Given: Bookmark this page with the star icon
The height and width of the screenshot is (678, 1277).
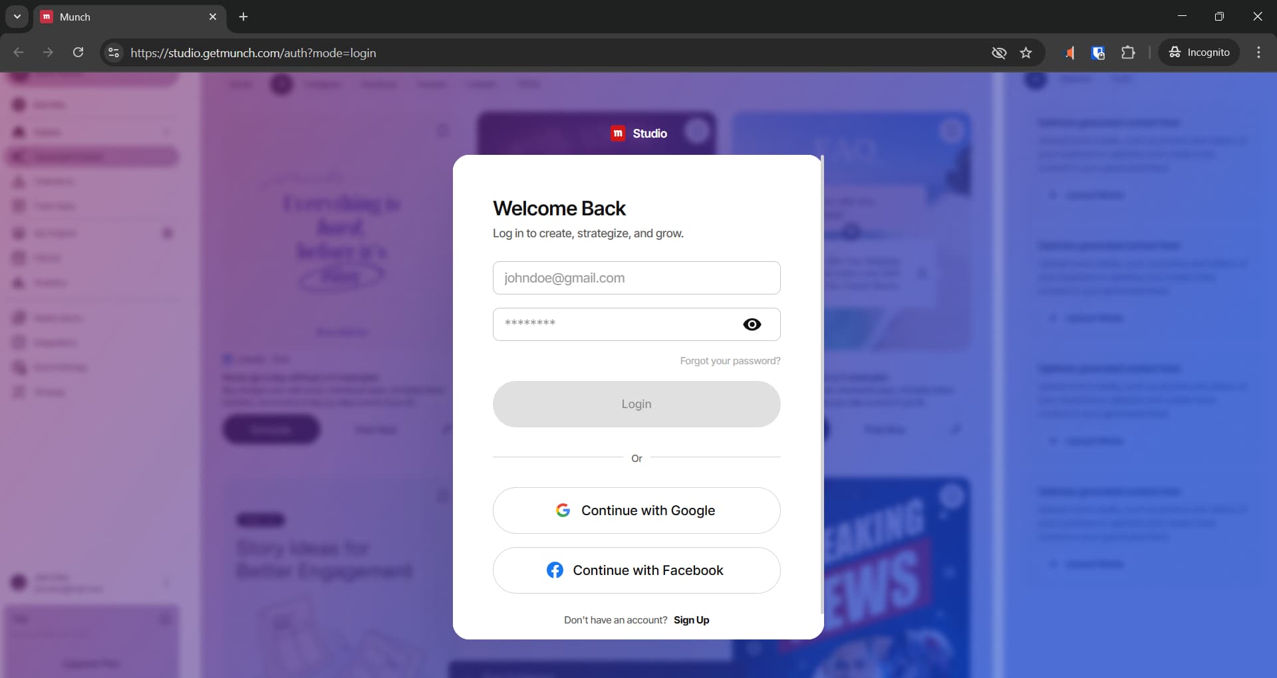Looking at the screenshot, I should (1026, 53).
